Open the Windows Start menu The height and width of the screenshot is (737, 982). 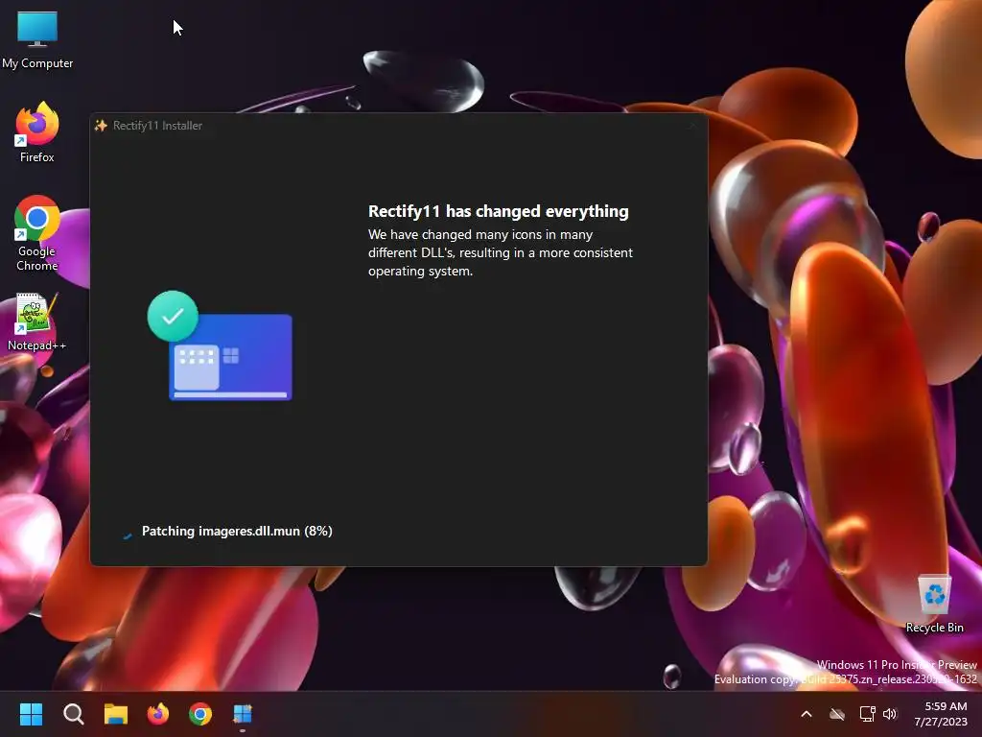[31, 714]
